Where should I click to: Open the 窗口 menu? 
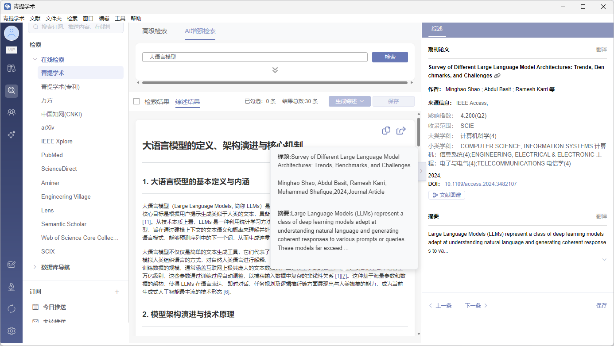[x=88, y=19]
